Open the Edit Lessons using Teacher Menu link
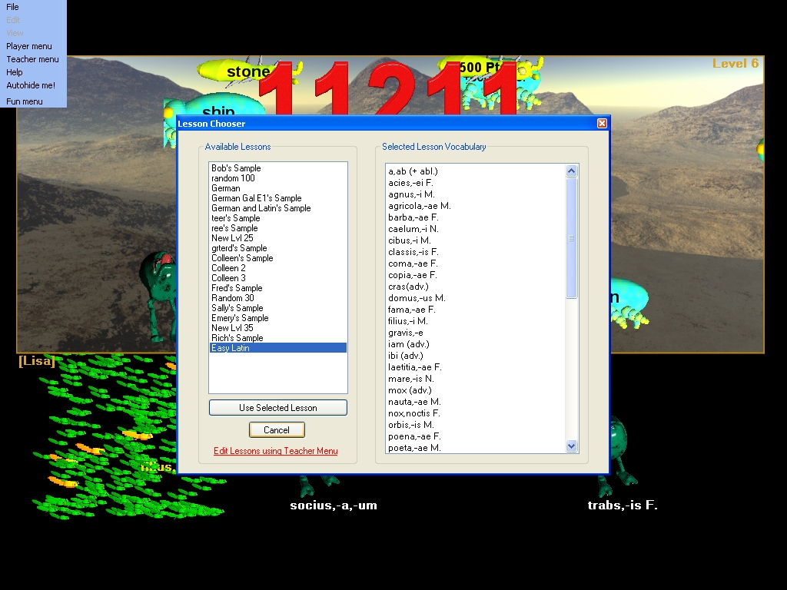This screenshot has width=787, height=590. coord(275,451)
